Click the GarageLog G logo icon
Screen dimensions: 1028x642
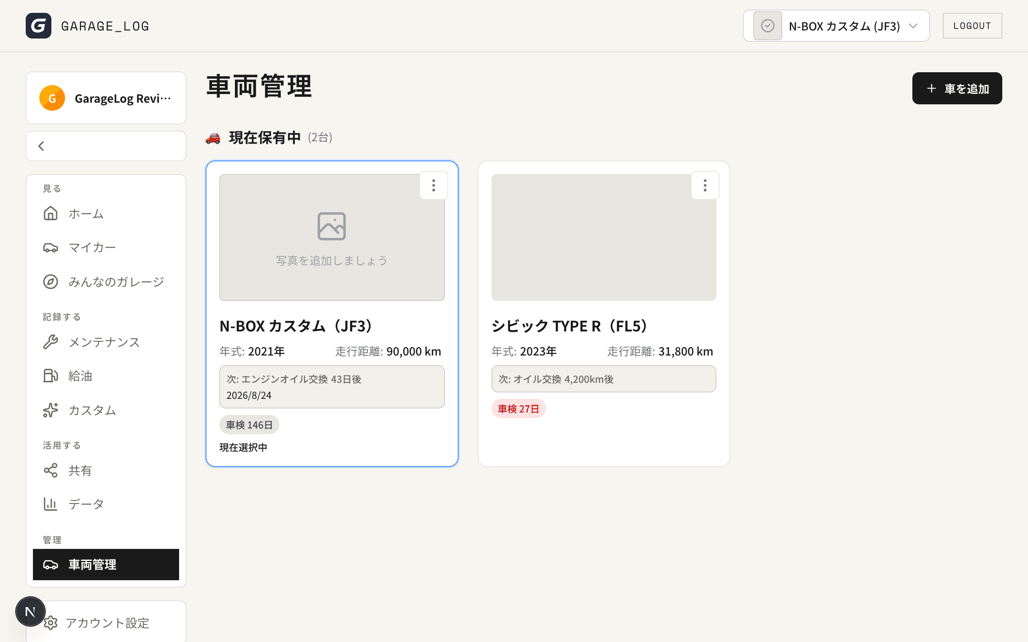[x=38, y=26]
